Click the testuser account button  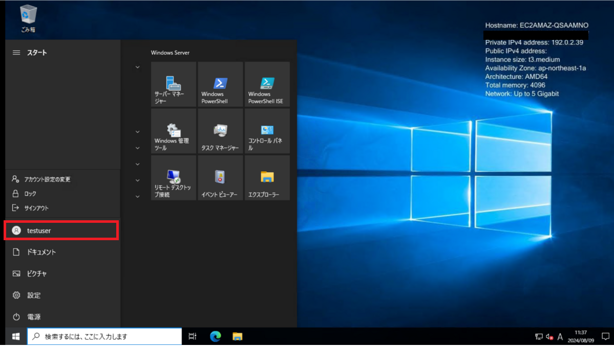61,230
